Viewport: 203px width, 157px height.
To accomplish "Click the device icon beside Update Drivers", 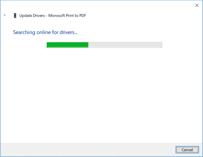I will [x=15, y=15].
